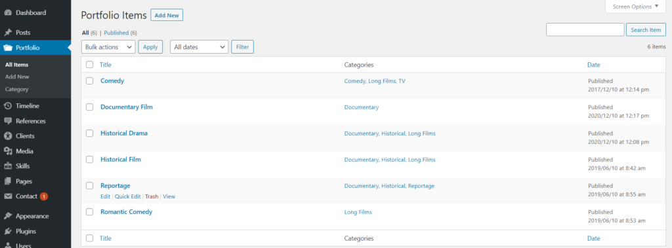Open the References menu item
This screenshot has height=248, width=672.
click(x=31, y=121)
